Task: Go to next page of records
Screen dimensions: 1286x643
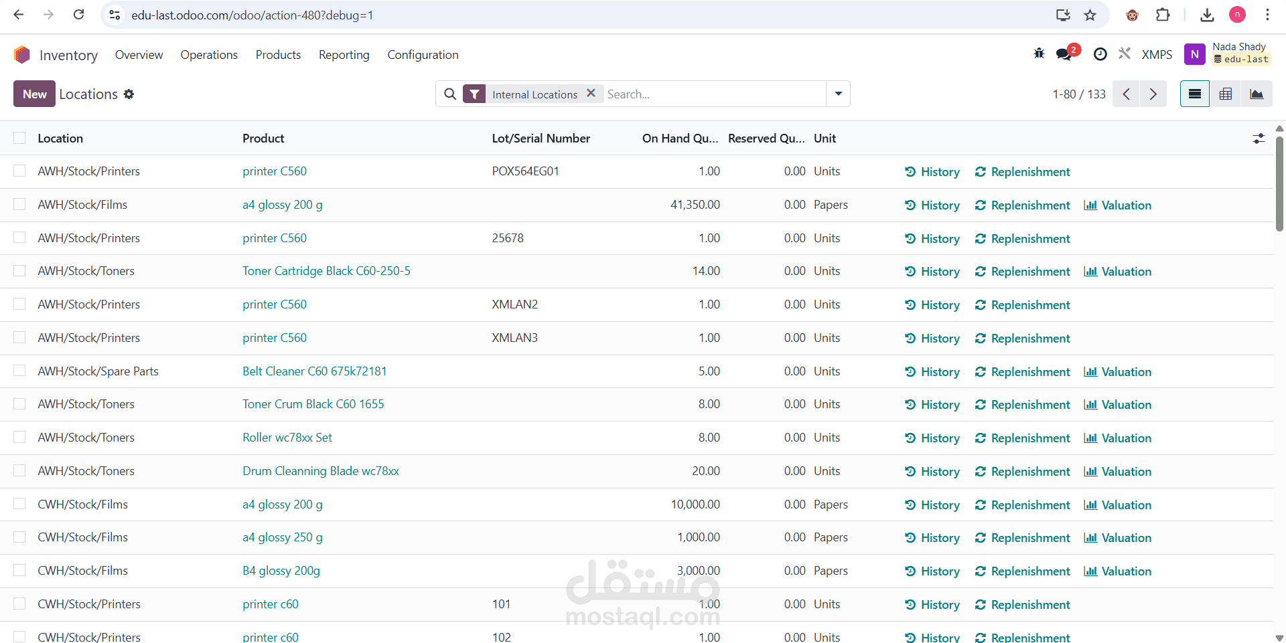Action: 1153,94
